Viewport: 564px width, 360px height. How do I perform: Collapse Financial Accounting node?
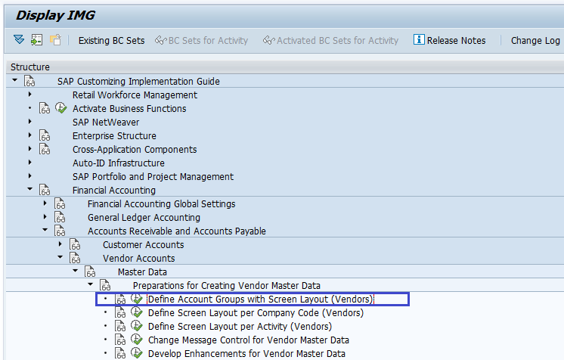(x=29, y=189)
